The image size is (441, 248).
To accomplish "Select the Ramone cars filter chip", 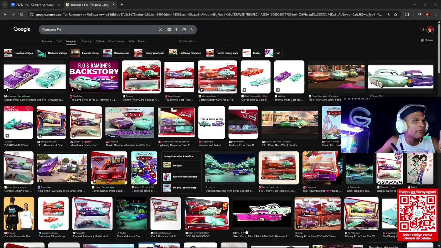I will [x=117, y=53].
